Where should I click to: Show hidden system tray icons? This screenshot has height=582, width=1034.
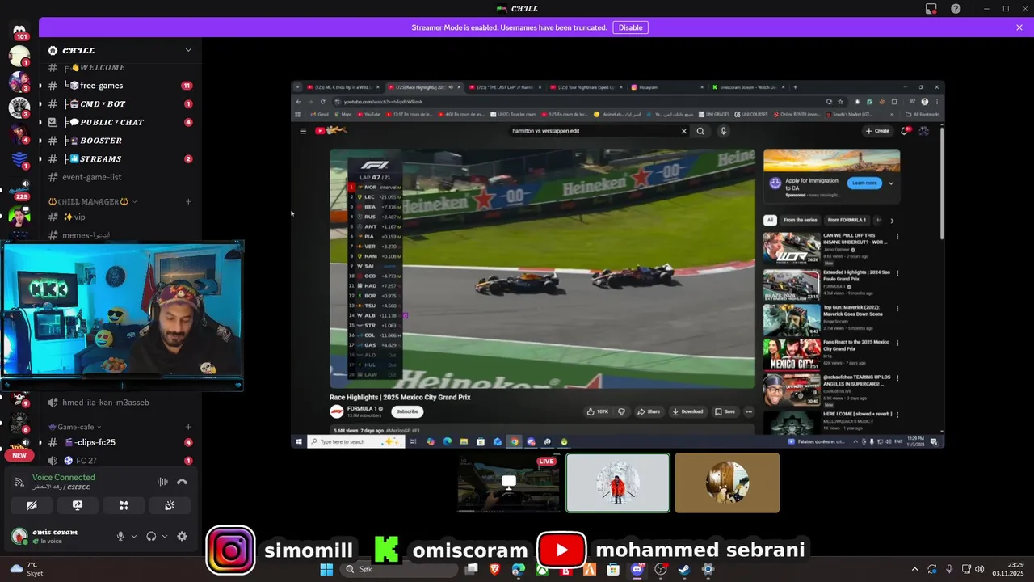coord(914,569)
